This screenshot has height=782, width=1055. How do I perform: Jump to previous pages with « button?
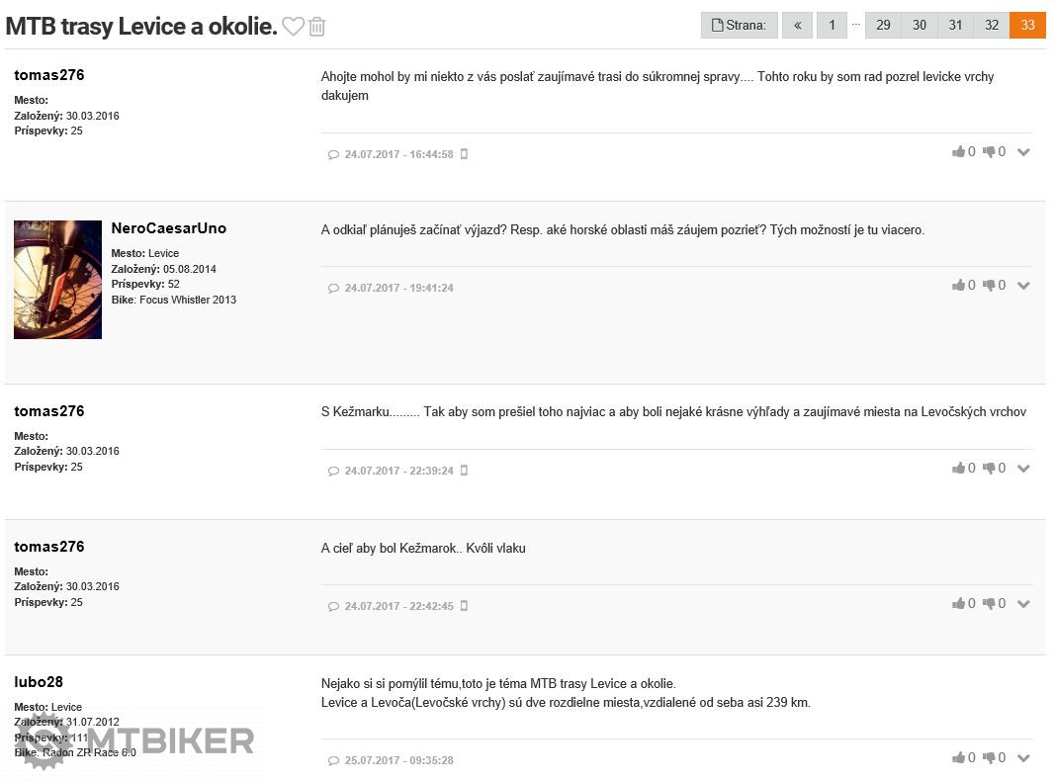797,26
